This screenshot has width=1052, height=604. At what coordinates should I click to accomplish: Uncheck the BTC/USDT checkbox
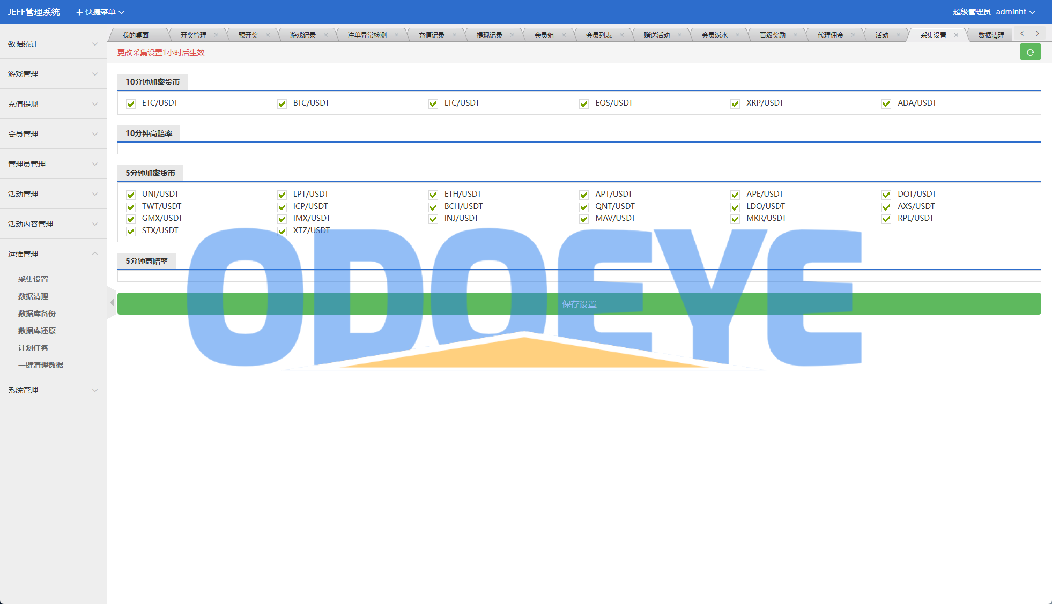click(x=282, y=103)
